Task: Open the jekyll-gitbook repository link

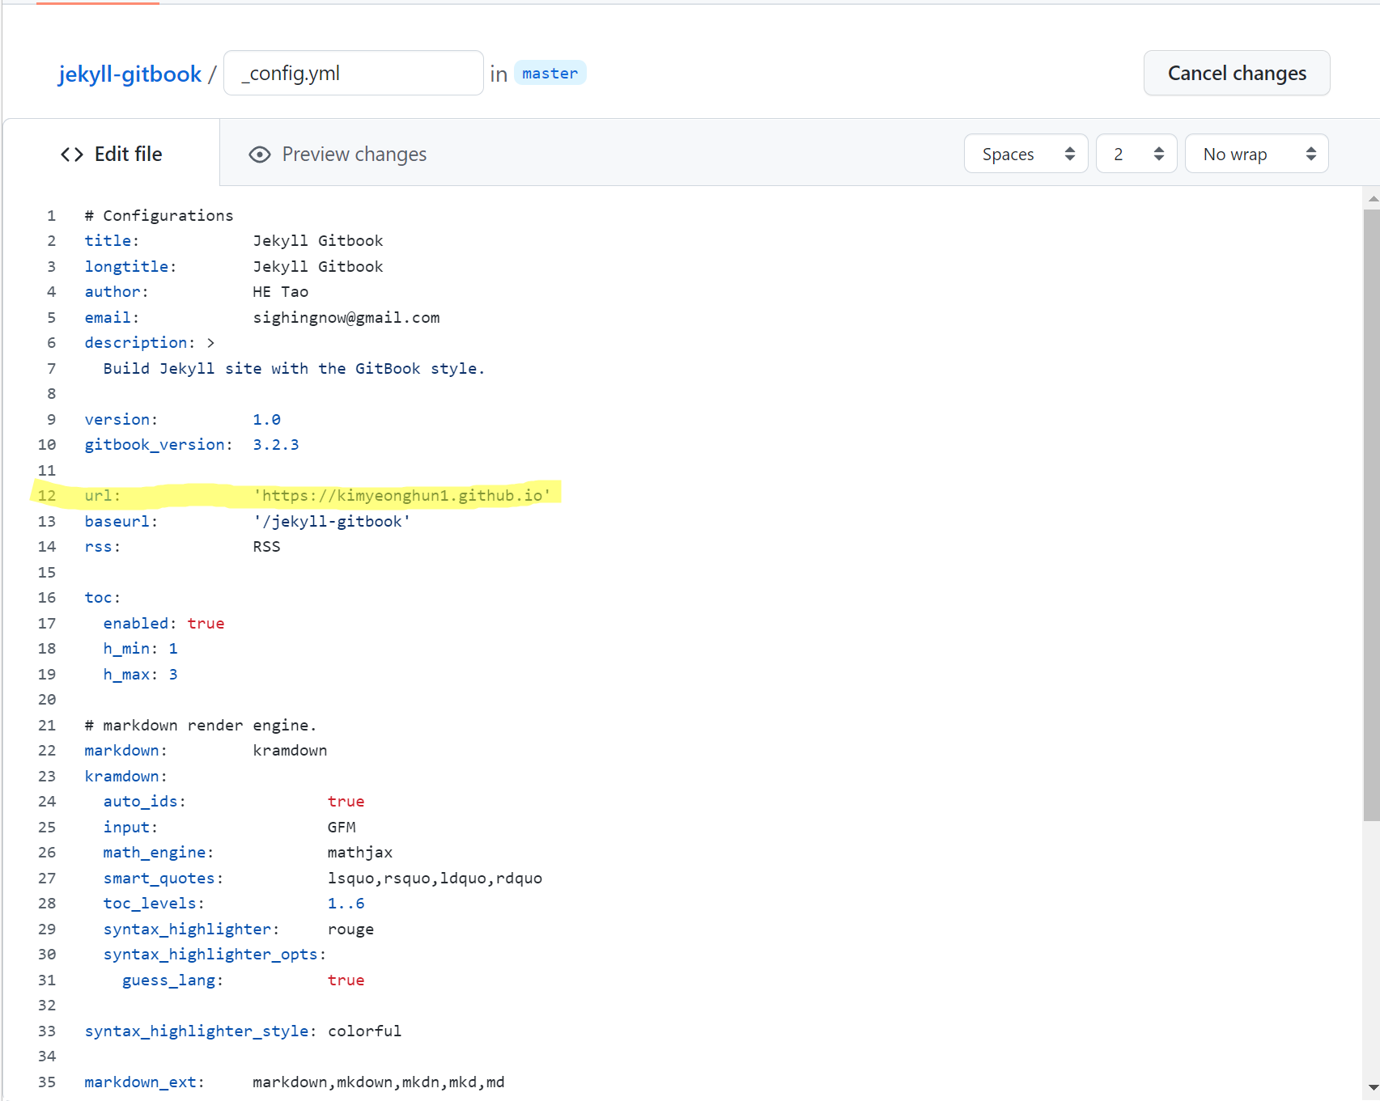Action: click(130, 74)
